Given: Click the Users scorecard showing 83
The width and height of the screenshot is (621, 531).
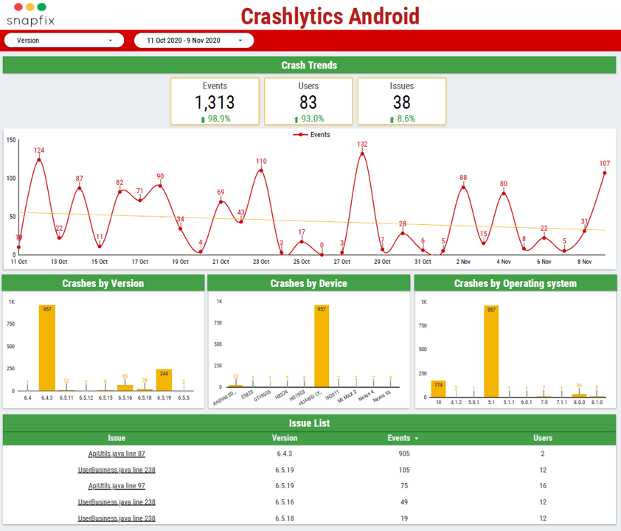Looking at the screenshot, I should [308, 101].
